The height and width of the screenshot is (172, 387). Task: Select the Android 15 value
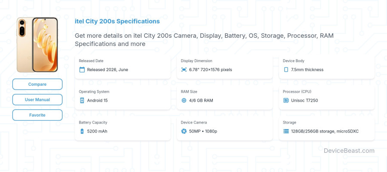97,100
